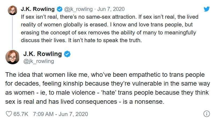Click the Twitter bird logo
This screenshot has width=217, height=120.
(207, 9)
